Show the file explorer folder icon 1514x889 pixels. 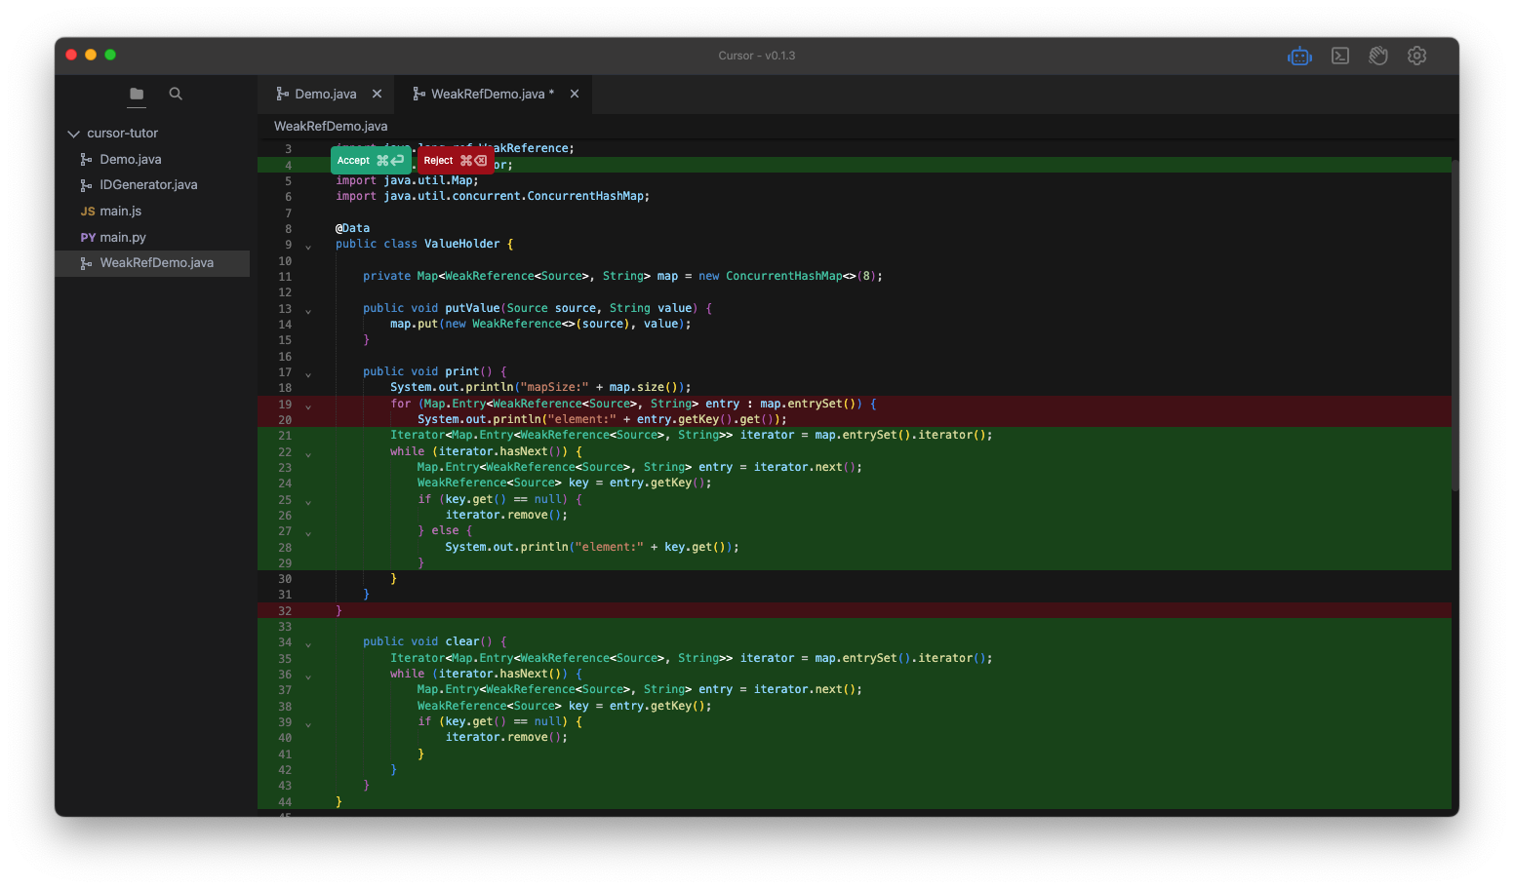pyautogui.click(x=137, y=95)
